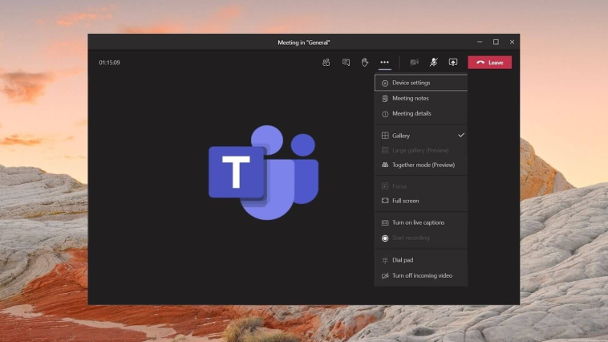Select the Focus icon

pyautogui.click(x=385, y=186)
